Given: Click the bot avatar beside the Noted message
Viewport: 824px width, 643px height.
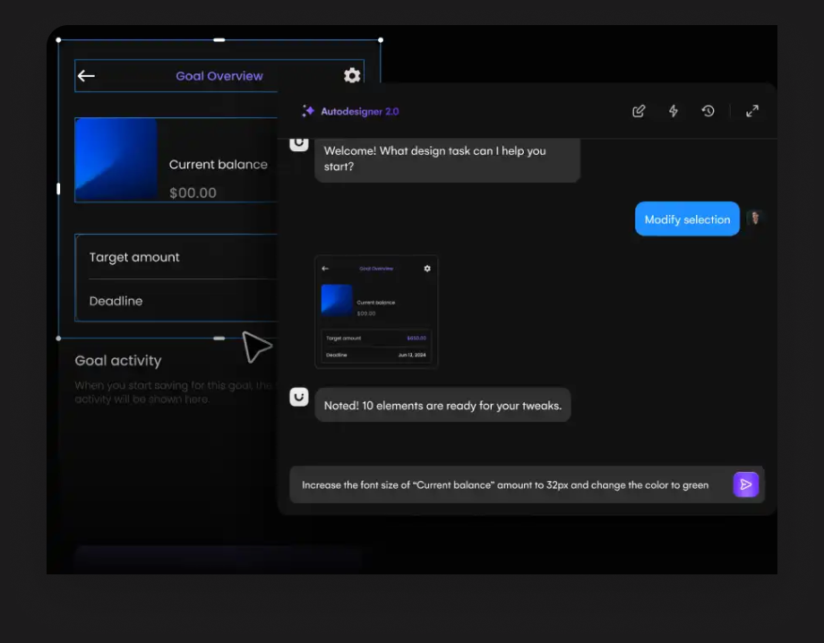Looking at the screenshot, I should [x=299, y=397].
